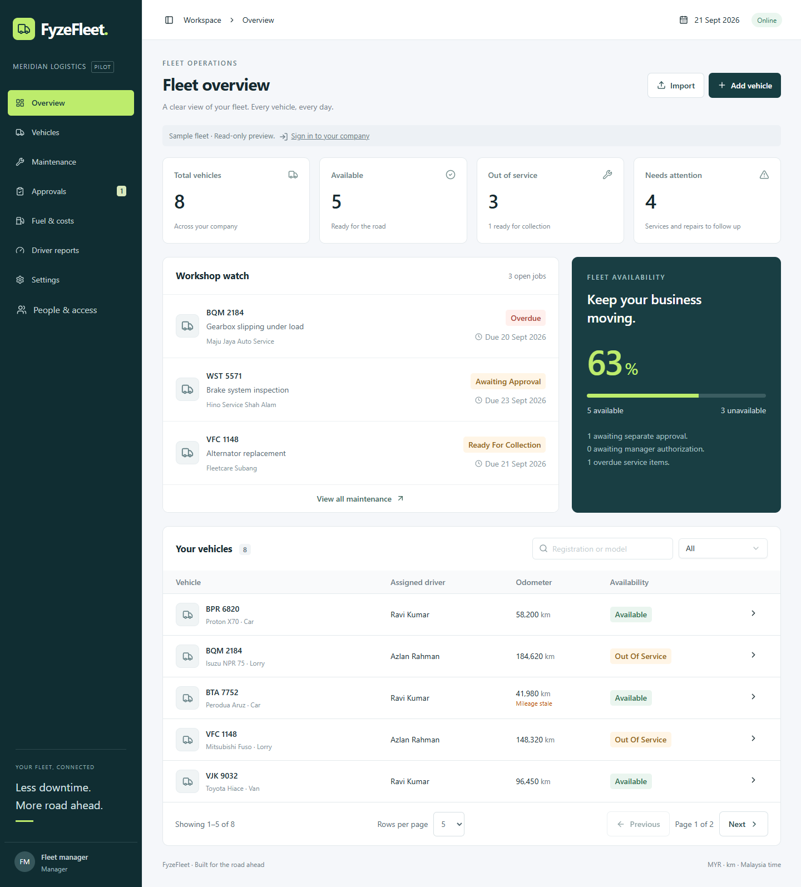This screenshot has width=801, height=887.
Task: Click the warning triangle on Needs attention card
Action: [x=764, y=175]
